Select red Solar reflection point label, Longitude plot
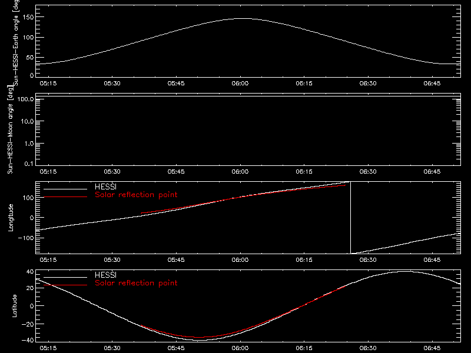 click(x=136, y=195)
